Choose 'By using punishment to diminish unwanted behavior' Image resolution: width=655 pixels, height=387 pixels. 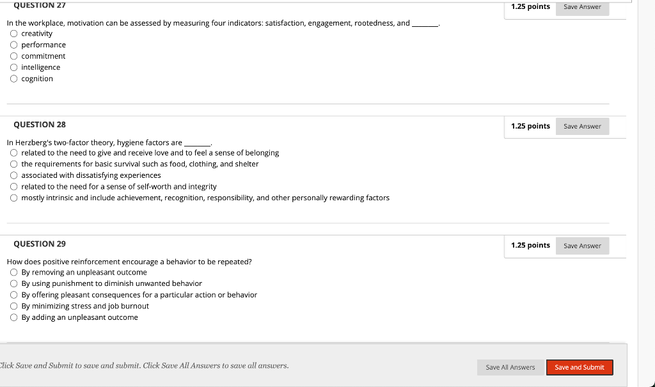13,283
